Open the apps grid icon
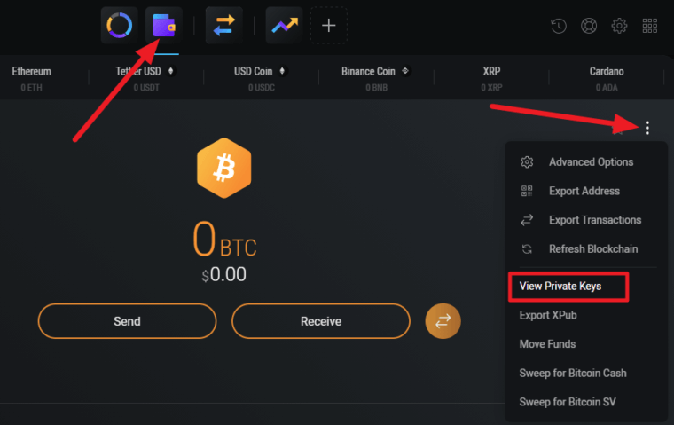This screenshot has width=674, height=425. point(649,26)
